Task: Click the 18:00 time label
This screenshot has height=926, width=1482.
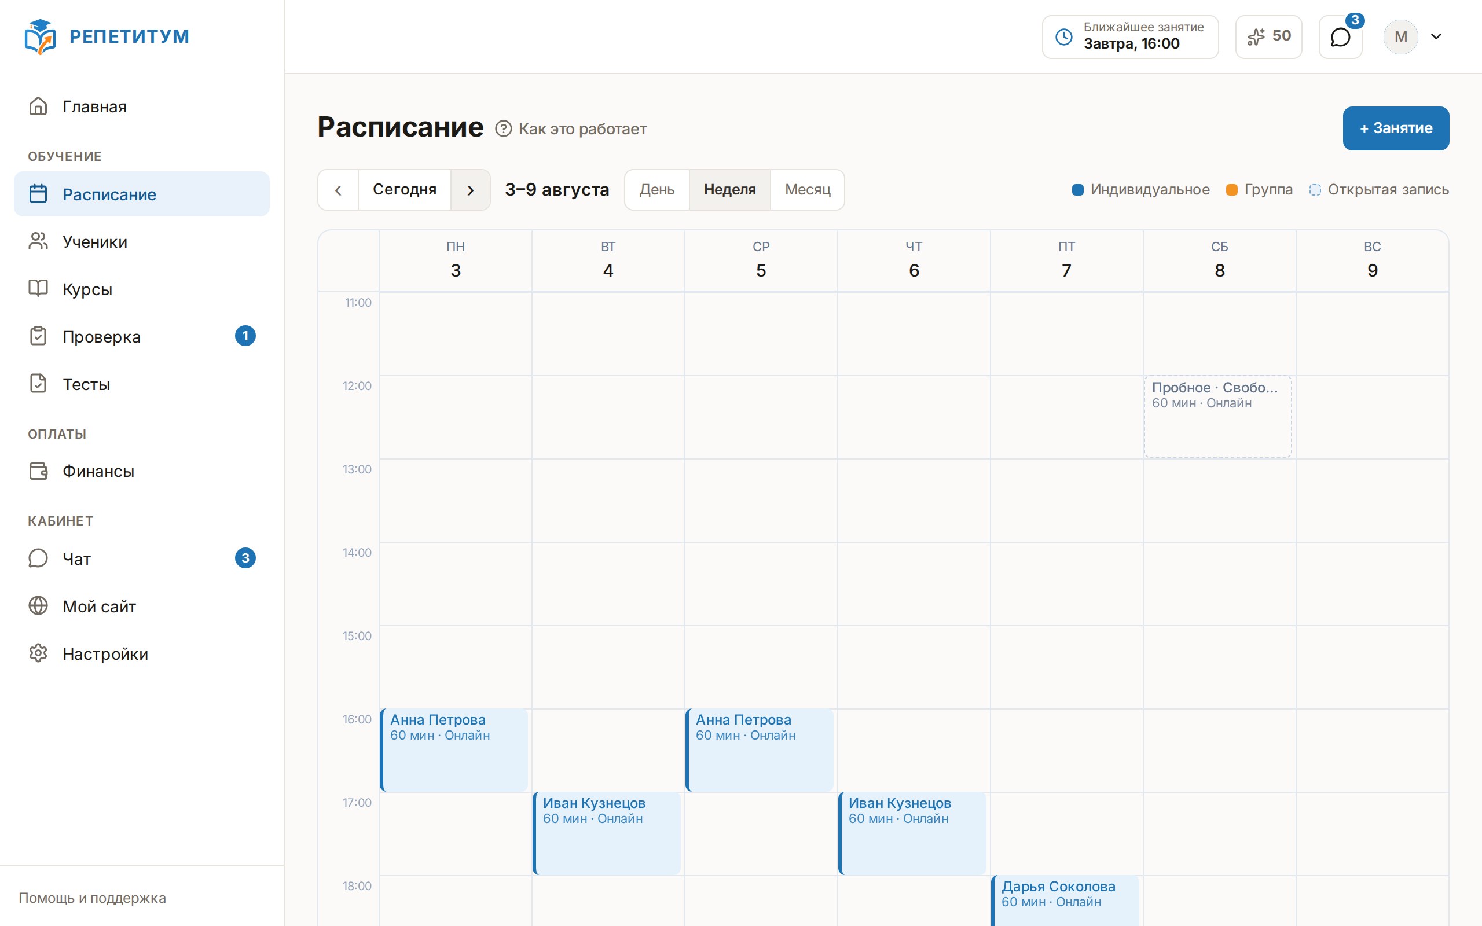Action: (357, 885)
